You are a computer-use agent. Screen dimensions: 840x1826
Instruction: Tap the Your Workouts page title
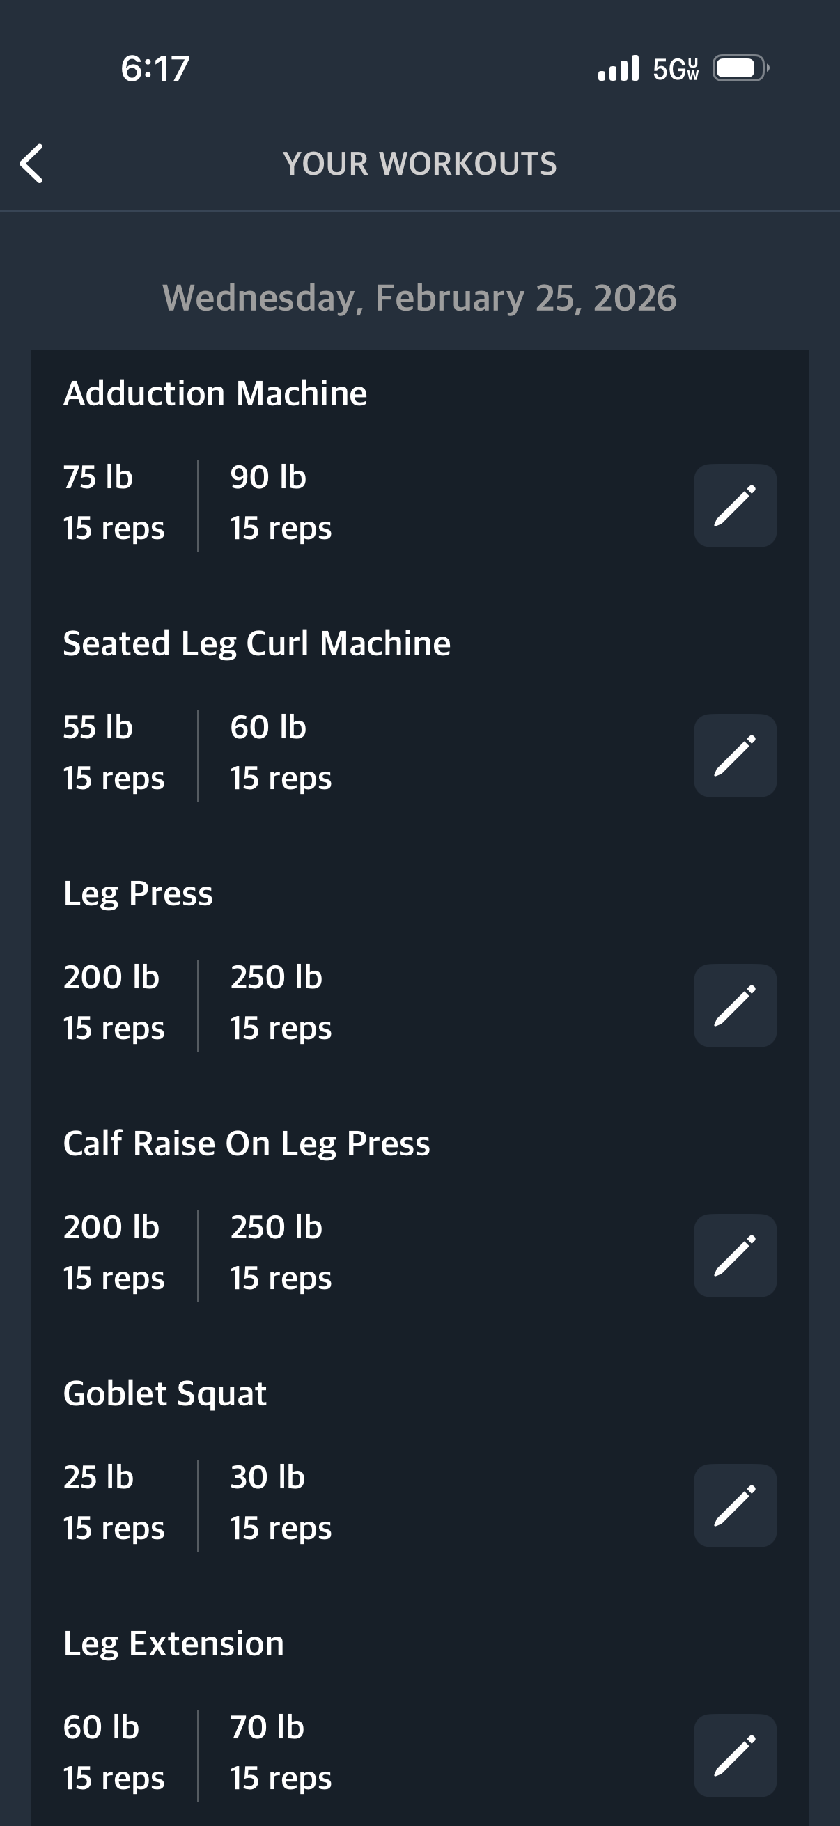pos(419,164)
